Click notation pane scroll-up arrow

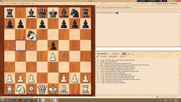[x=180, y=13]
